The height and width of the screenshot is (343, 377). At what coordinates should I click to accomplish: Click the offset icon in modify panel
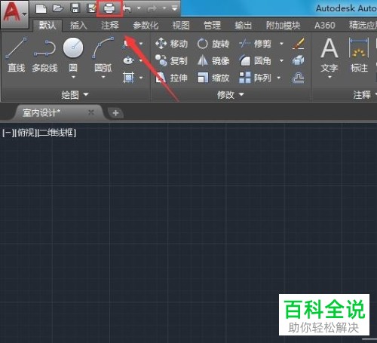(299, 78)
